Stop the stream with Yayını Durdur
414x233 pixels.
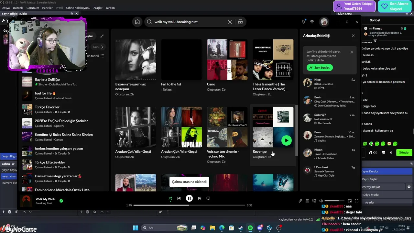(x=387, y=171)
